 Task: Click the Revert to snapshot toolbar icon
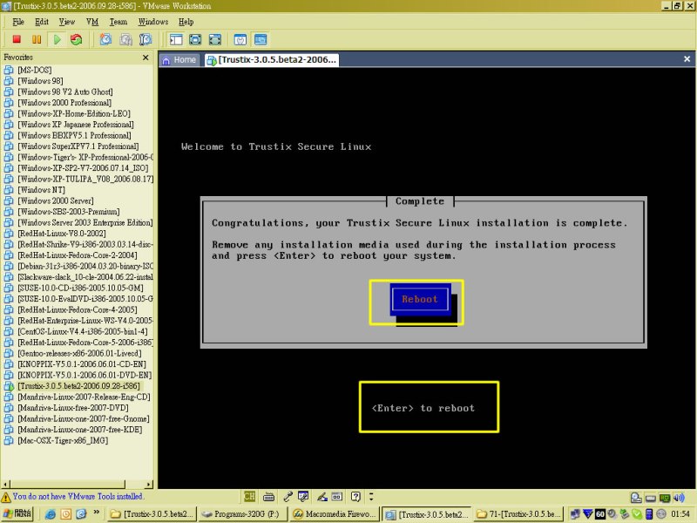(125, 39)
